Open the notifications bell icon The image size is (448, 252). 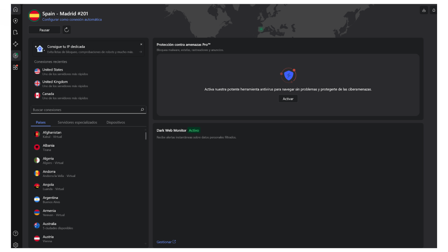pyautogui.click(x=434, y=10)
